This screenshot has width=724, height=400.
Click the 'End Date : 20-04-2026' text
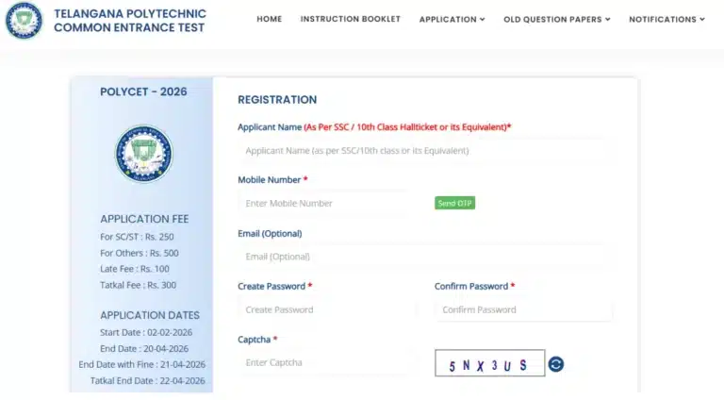(x=144, y=349)
